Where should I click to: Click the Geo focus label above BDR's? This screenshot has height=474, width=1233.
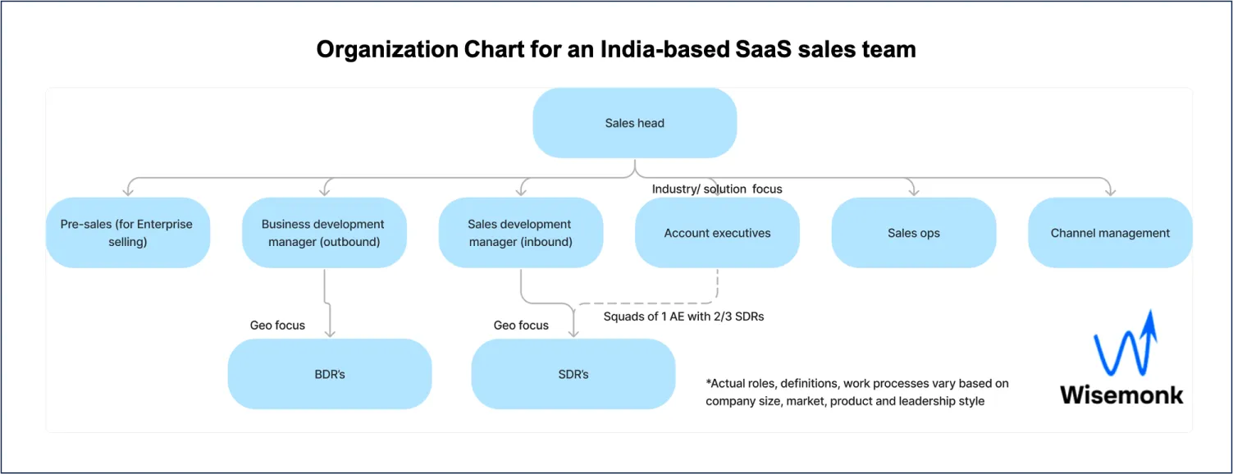click(x=277, y=325)
